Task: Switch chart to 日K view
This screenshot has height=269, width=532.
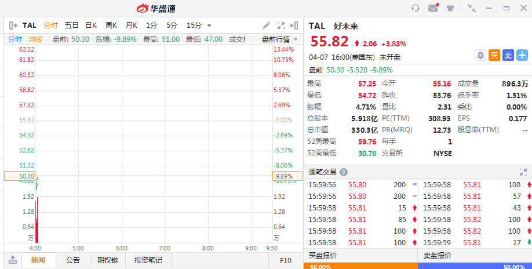Action: 91,26
